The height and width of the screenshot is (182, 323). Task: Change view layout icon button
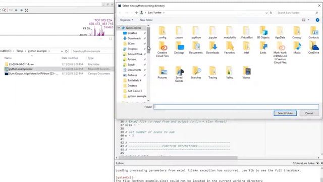pos(304,20)
